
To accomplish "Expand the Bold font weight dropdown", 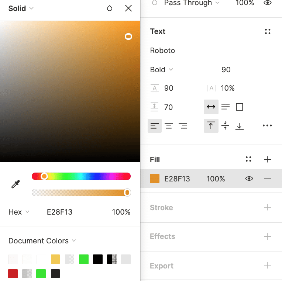I will pos(162,70).
